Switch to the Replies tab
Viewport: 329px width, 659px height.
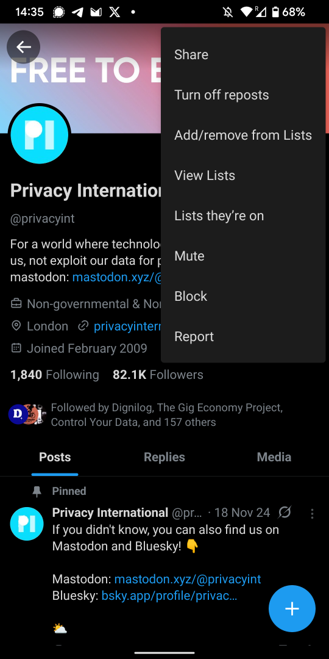(x=164, y=457)
